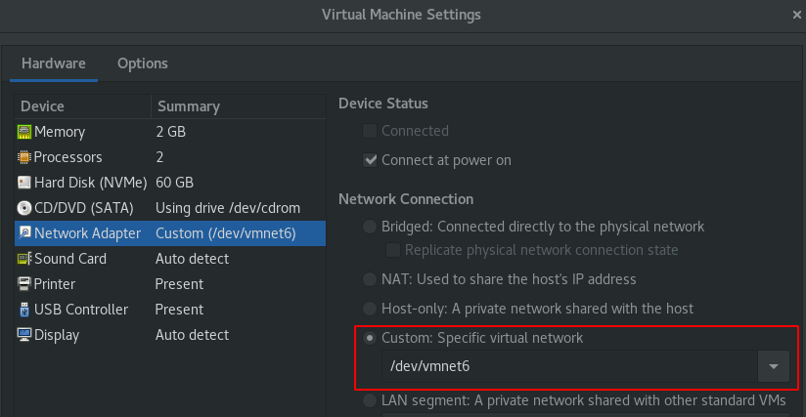
Task: Select the CD/DVD (SATA) disc icon
Action: pos(24,208)
